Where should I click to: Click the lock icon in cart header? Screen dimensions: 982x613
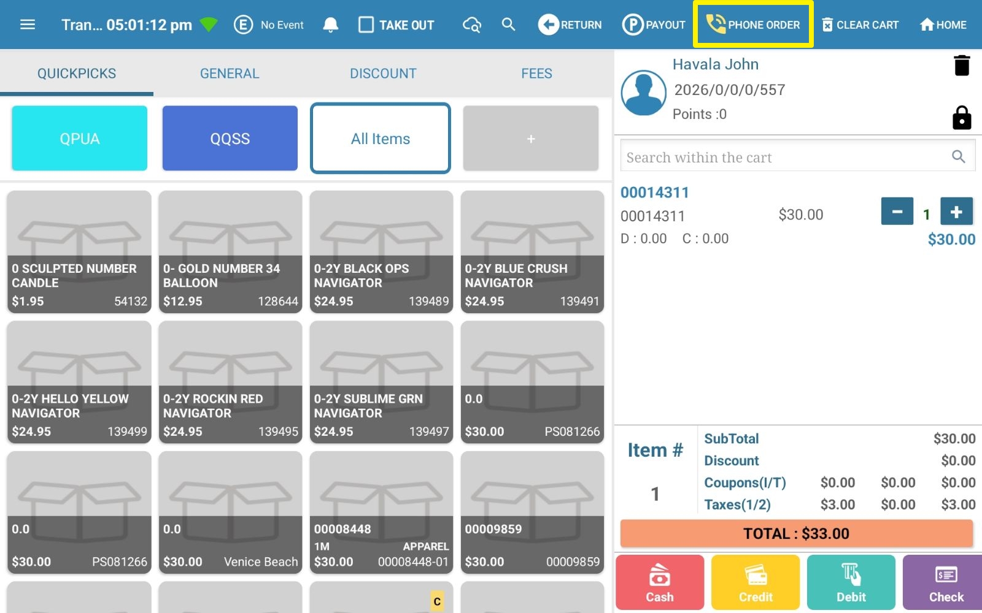click(962, 117)
